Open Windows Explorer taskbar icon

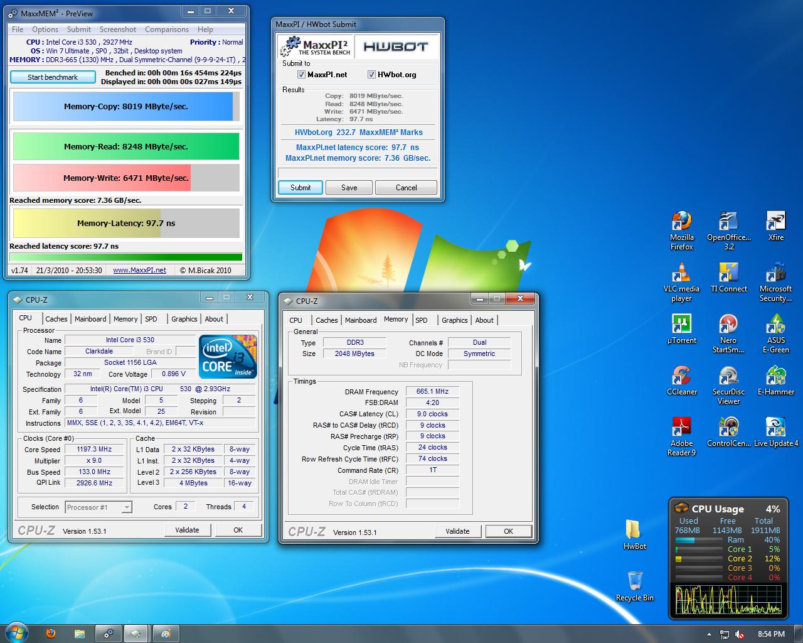[80, 633]
